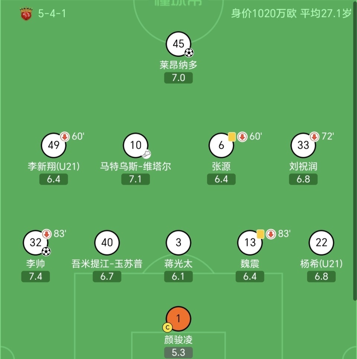
Task: Click 蒋光太 rating badge 6.1
Action: pyautogui.click(x=178, y=276)
